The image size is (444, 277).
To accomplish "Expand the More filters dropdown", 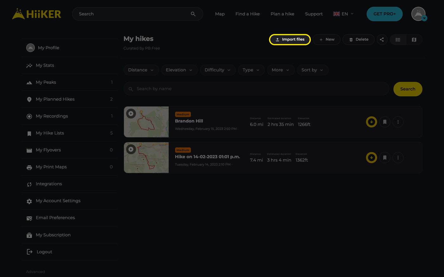I will (281, 70).
